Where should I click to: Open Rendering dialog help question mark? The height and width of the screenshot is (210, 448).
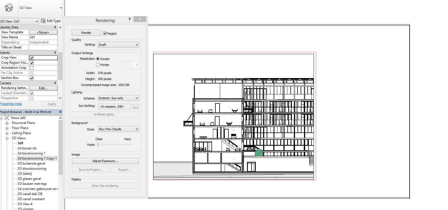(130, 19)
